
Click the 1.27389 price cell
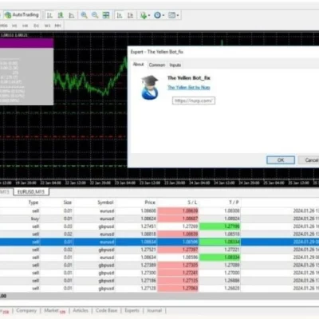148,265
